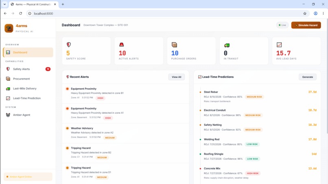Click the Procurement box icon

tap(8, 79)
